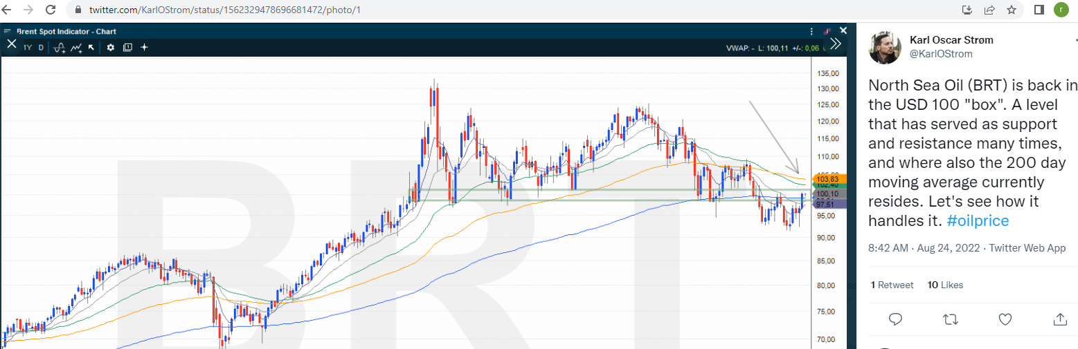Select the cursor arrow tool in chart
This screenshot has height=349, width=1078.
click(91, 48)
